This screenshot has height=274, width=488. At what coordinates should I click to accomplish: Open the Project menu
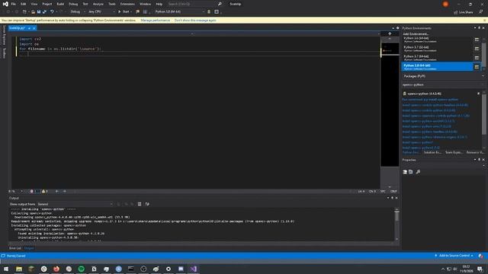tap(47, 4)
